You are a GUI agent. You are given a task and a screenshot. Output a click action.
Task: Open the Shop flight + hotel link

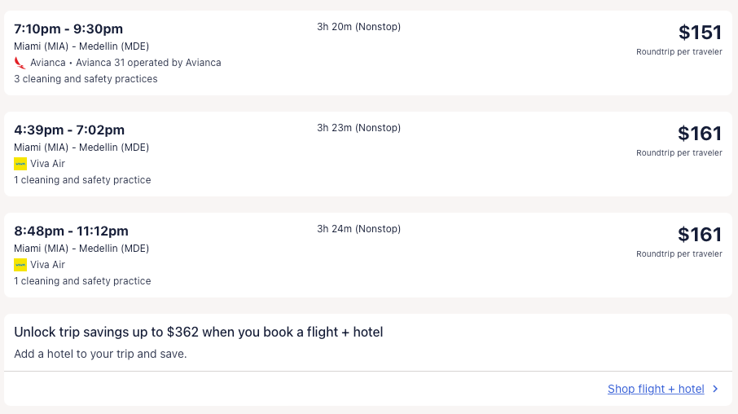[655, 390]
